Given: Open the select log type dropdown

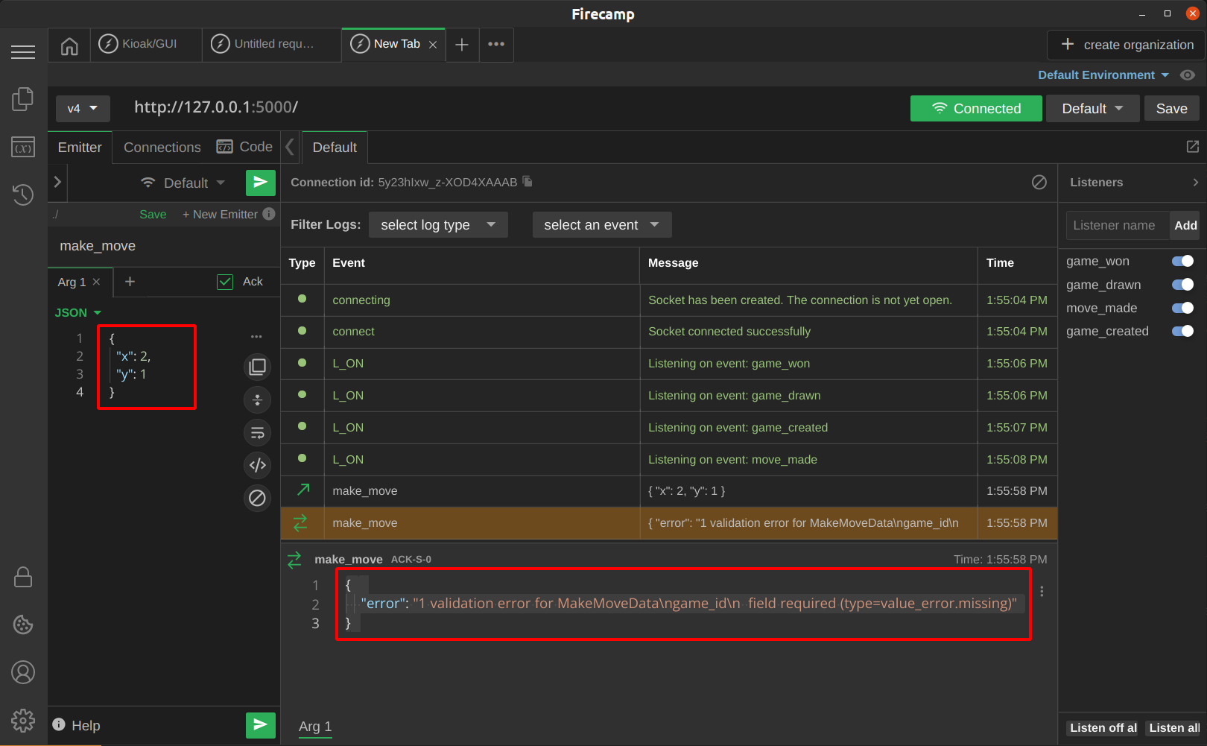Looking at the screenshot, I should pyautogui.click(x=438, y=225).
